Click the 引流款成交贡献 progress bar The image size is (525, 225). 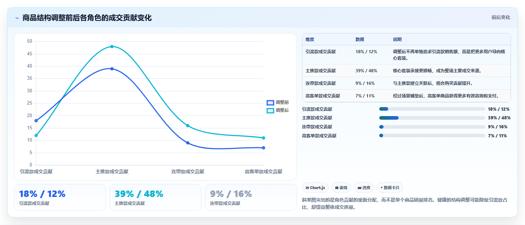point(432,109)
